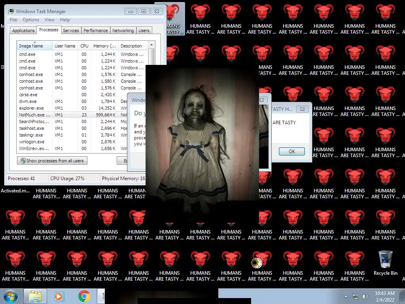Switch to the Networking tab
The width and height of the screenshot is (405, 304).
123,30
